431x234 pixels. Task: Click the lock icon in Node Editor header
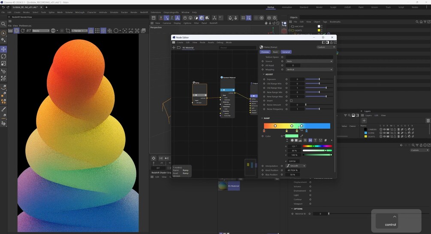pyautogui.click(x=331, y=42)
